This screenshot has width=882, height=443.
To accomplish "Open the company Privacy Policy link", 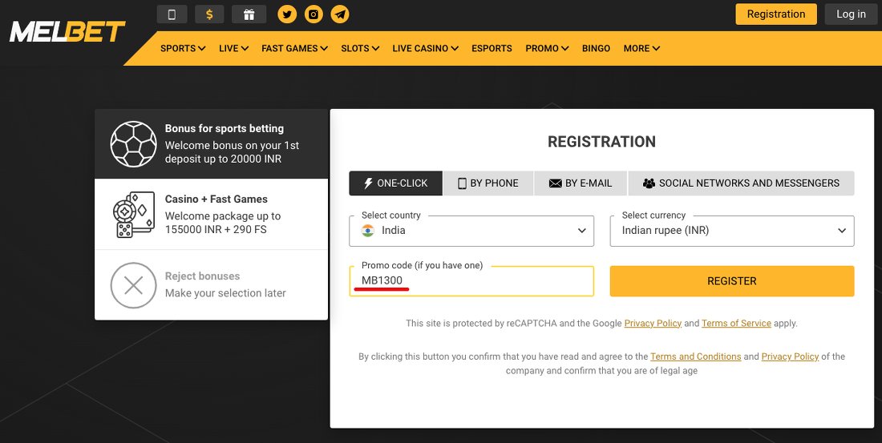I will pos(790,356).
